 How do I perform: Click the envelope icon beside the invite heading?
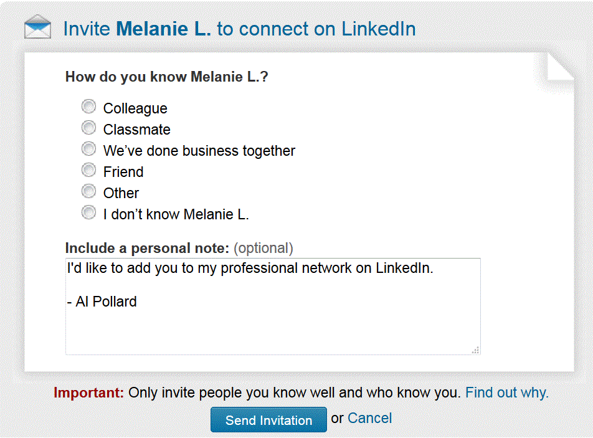click(x=37, y=27)
